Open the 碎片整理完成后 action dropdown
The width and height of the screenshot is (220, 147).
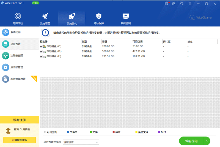(81, 142)
